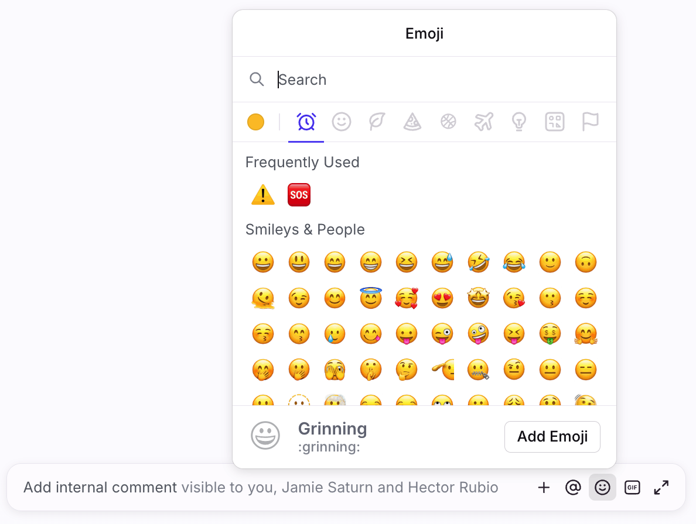Click the Add Emoji button
The width and height of the screenshot is (696, 524).
tap(552, 437)
